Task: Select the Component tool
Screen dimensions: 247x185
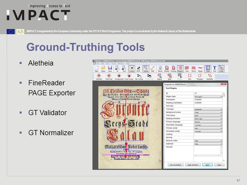Action: click(119, 77)
